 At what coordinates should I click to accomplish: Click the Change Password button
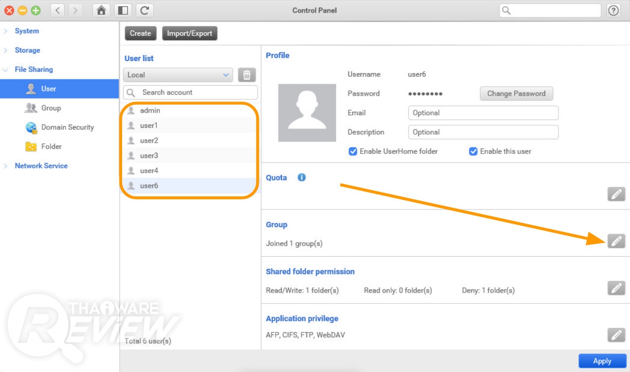pyautogui.click(x=516, y=94)
